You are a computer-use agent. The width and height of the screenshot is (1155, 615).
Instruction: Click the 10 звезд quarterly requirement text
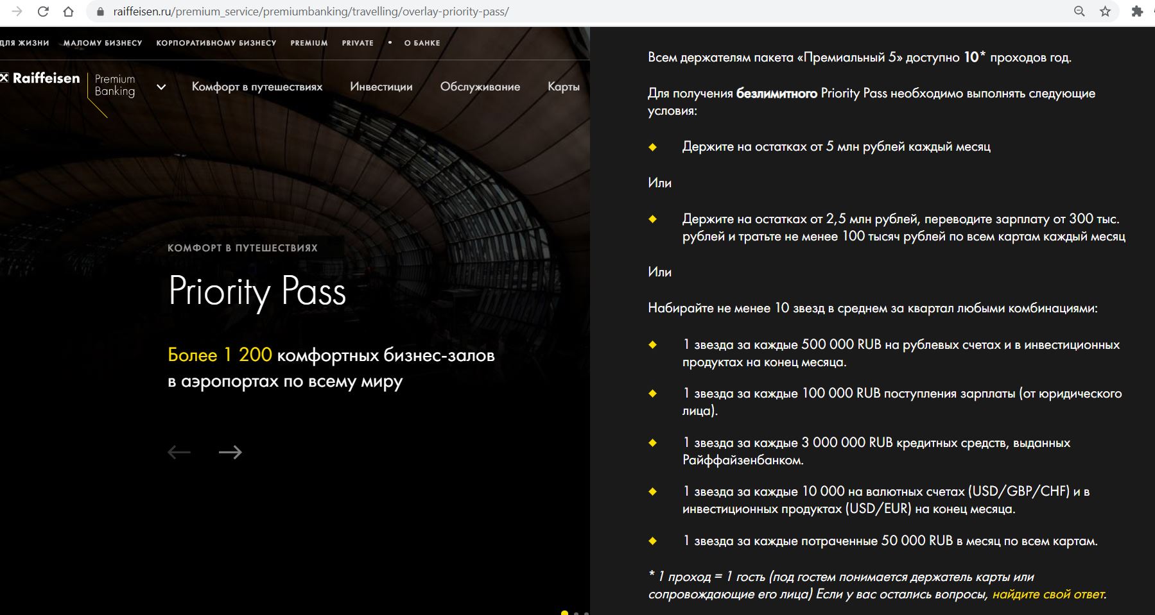[x=873, y=308]
